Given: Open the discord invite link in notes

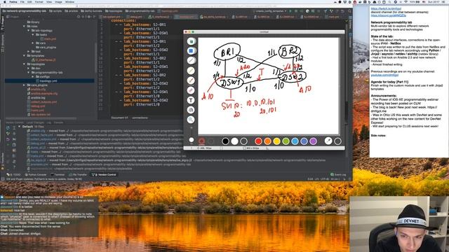Looking at the screenshot, I should (x=388, y=15).
